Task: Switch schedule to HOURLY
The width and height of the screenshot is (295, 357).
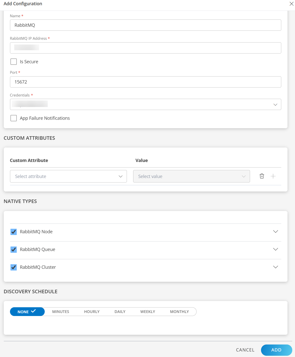Action: pyautogui.click(x=92, y=312)
